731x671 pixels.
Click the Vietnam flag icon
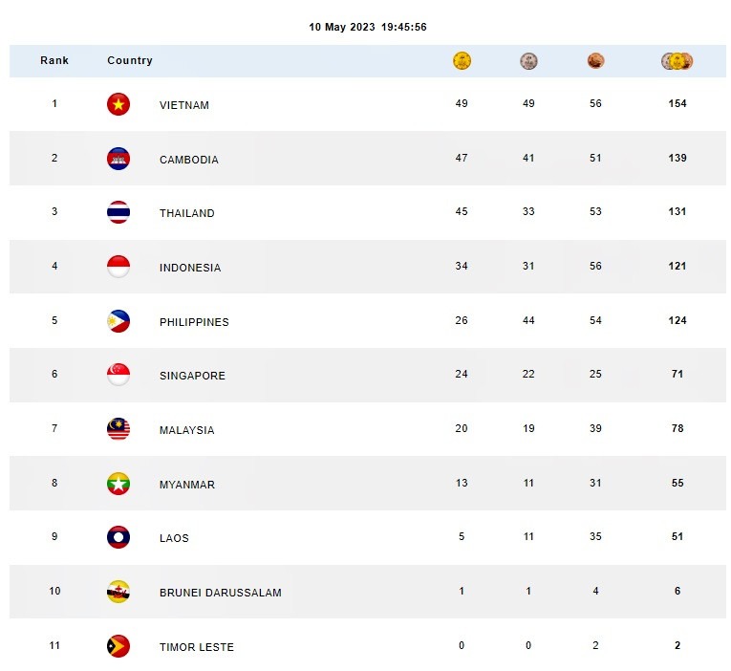click(x=118, y=104)
